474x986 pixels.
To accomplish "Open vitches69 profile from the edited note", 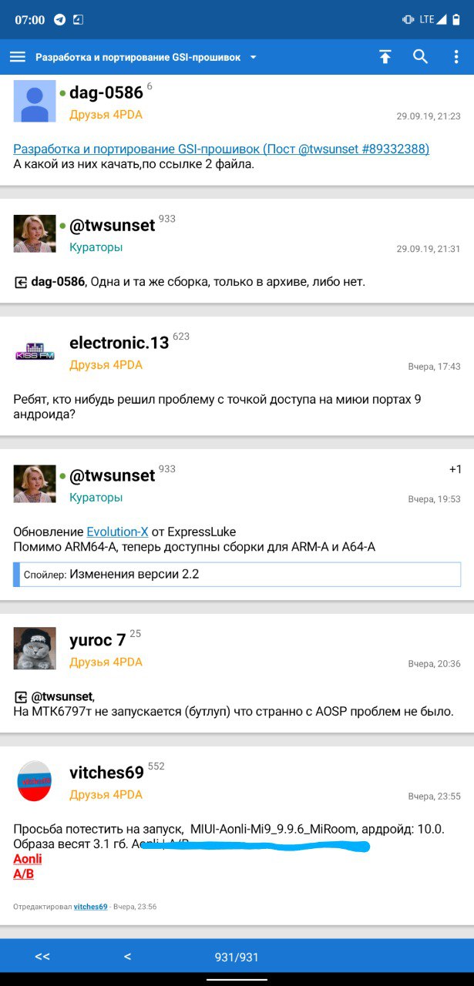I will coord(90,907).
